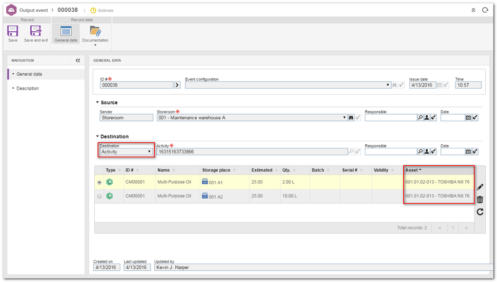Sort by Type column
Image resolution: width=497 pixels, height=282 pixels.
pyautogui.click(x=113, y=170)
